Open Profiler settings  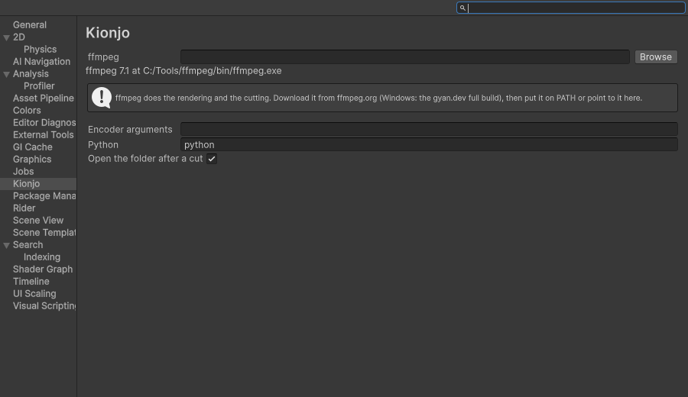click(38, 86)
